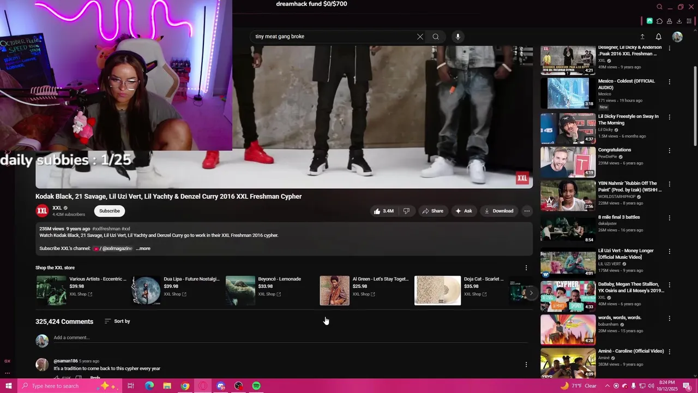Open the green VPN extension icon
The image size is (698, 393).
649,21
